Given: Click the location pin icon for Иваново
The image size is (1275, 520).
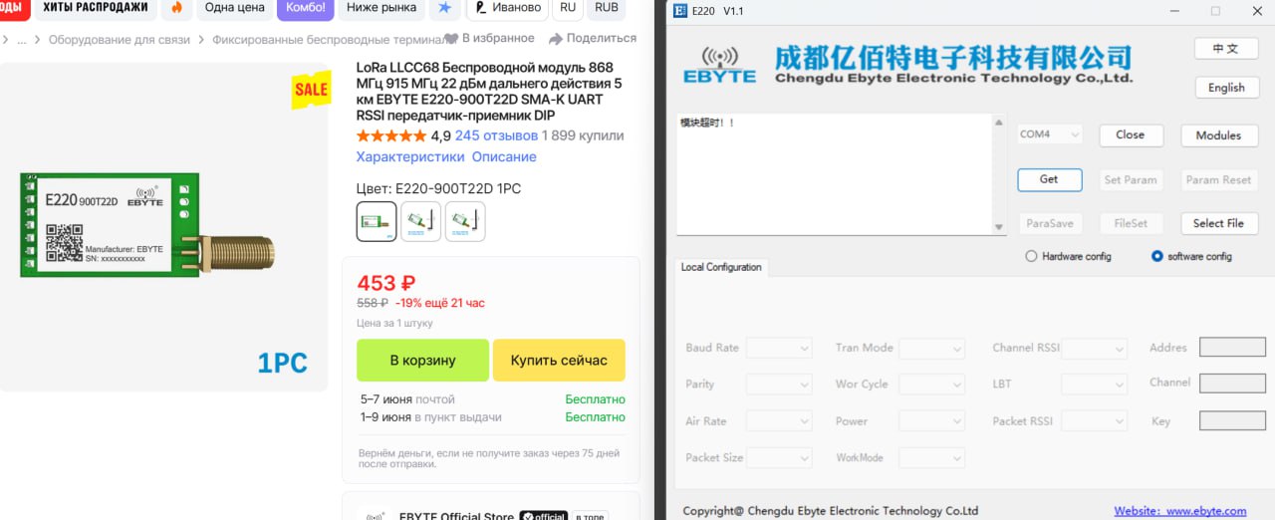Looking at the screenshot, I should pyautogui.click(x=481, y=8).
